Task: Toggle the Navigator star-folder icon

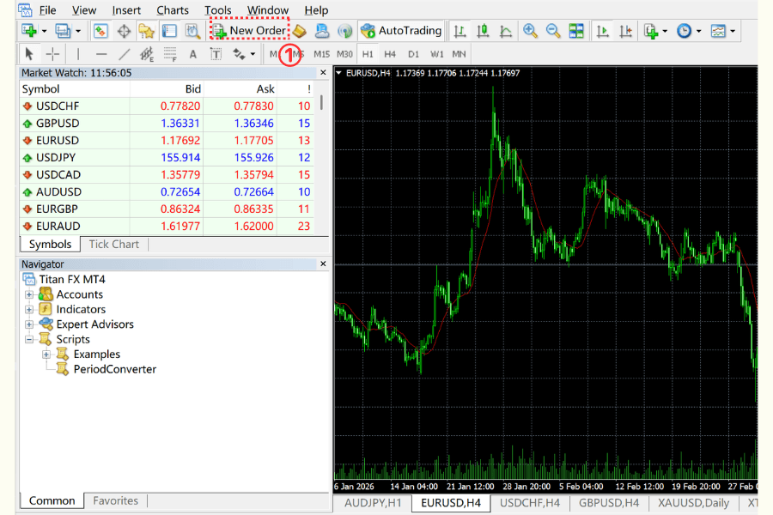Action: 146,31
